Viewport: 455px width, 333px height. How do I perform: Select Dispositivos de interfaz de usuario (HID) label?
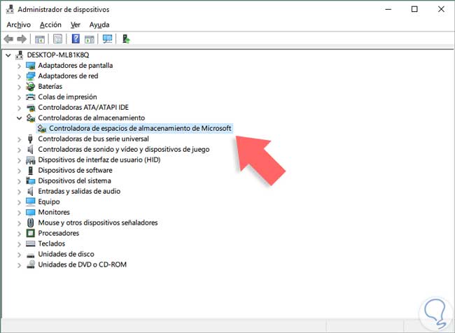99,160
